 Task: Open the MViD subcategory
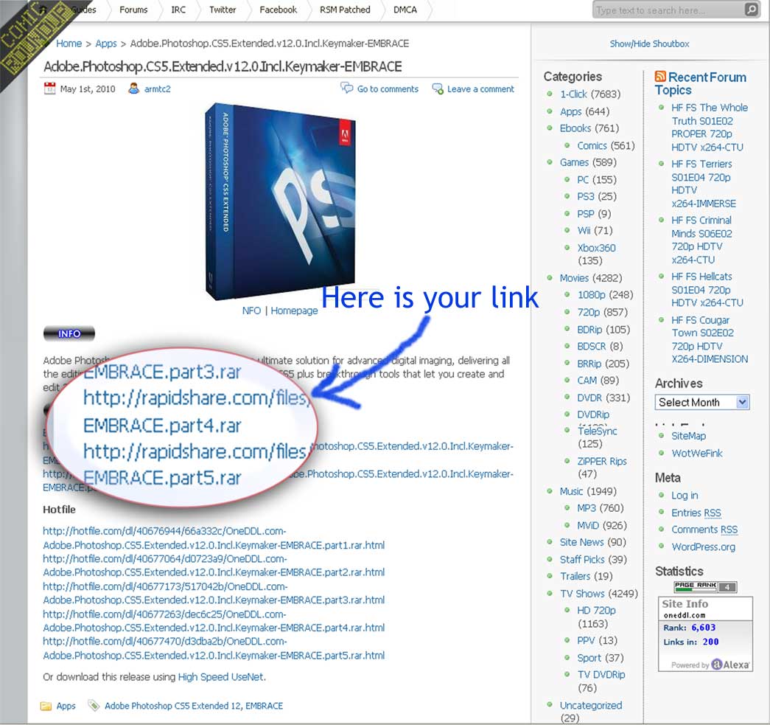[588, 525]
